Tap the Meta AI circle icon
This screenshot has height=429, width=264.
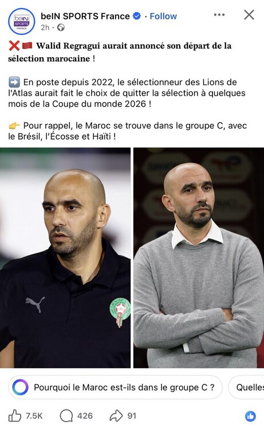pos(20,387)
